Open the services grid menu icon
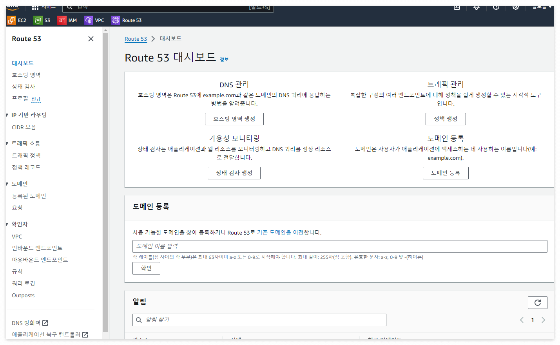This screenshot has height=345, width=560. click(35, 7)
